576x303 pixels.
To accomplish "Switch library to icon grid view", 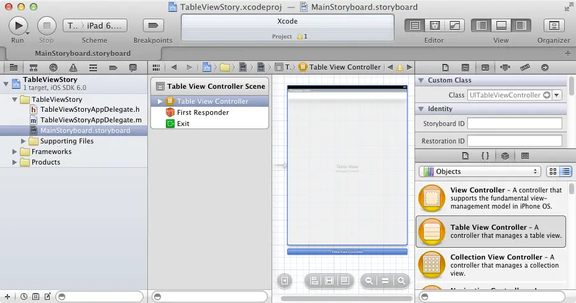I will 553,171.
